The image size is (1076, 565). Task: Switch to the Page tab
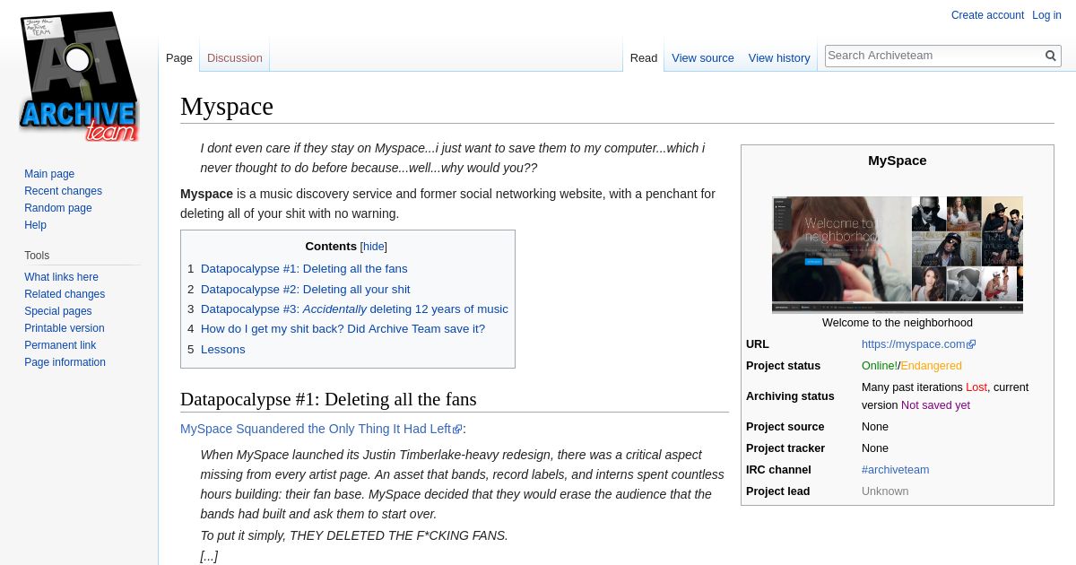tap(179, 57)
